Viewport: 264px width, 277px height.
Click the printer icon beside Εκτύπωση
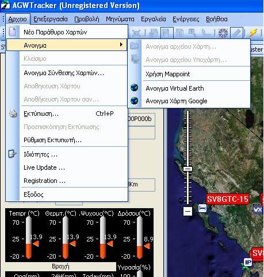click(13, 114)
